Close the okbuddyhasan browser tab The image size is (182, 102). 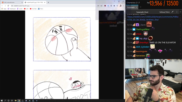pos(22,3)
